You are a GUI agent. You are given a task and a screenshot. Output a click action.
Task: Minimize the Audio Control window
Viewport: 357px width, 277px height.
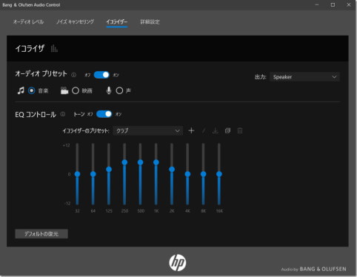pos(317,4)
